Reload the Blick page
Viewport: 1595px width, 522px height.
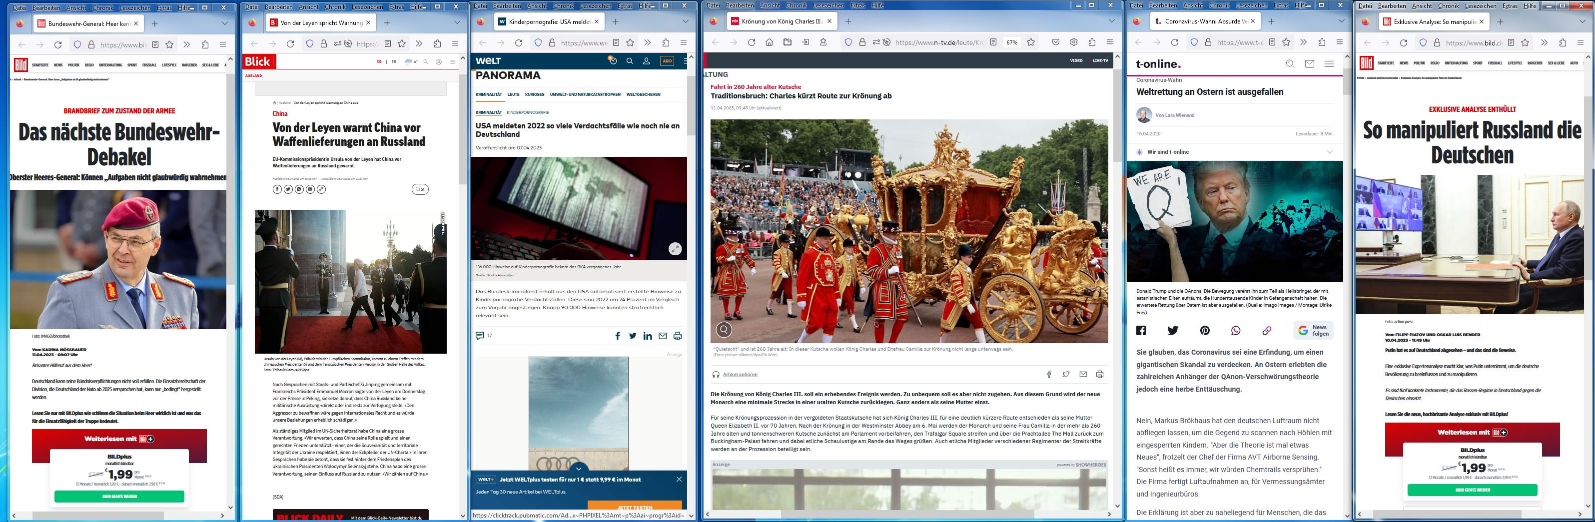click(x=290, y=43)
